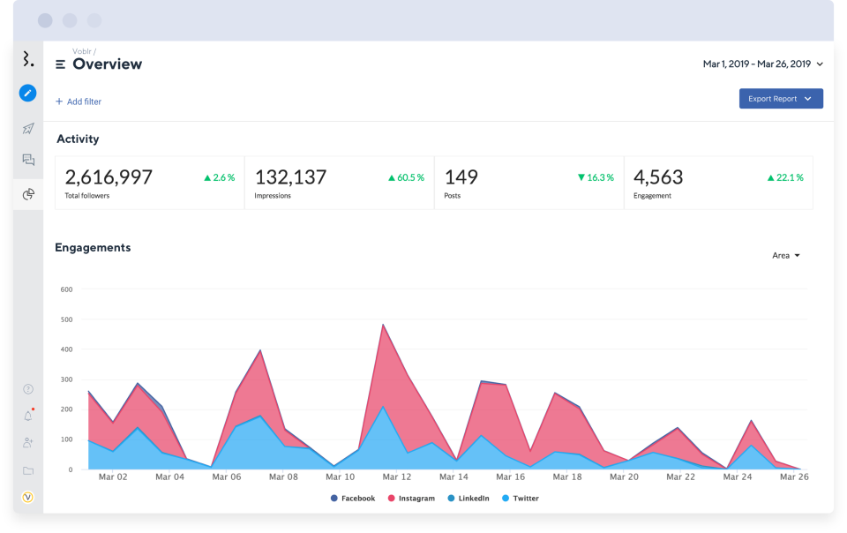Toggle Facebook series in the chart legend
The width and height of the screenshot is (847, 533).
(x=352, y=498)
